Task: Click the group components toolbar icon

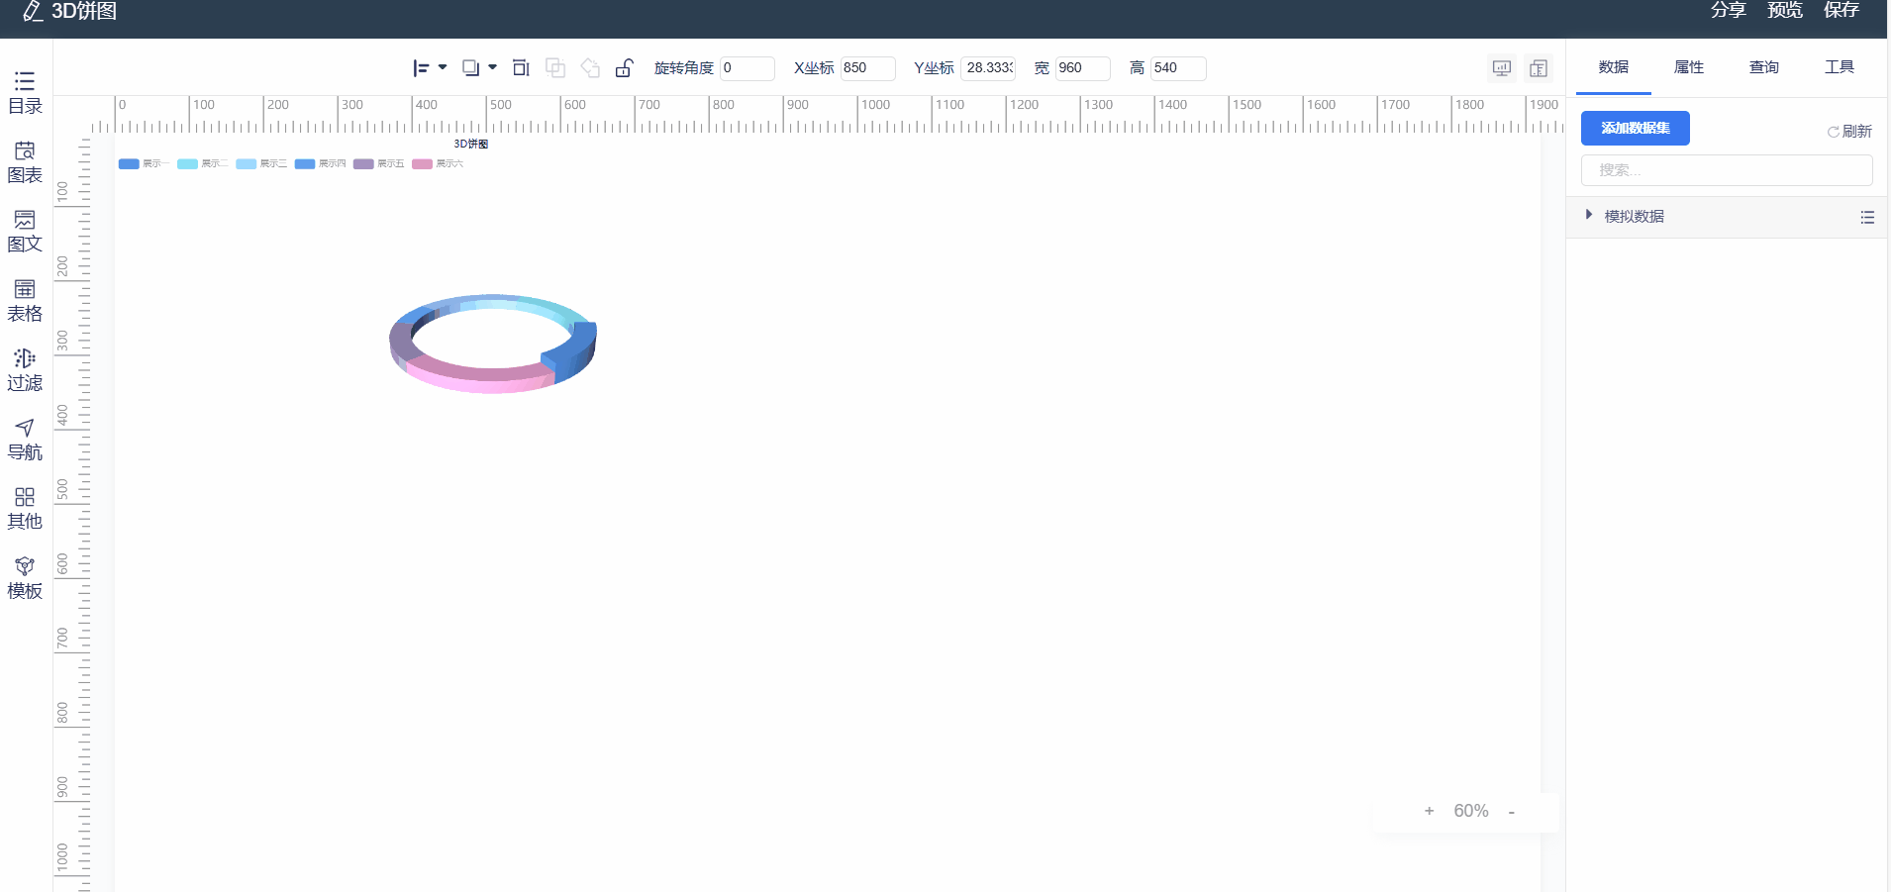Action: pos(555,67)
